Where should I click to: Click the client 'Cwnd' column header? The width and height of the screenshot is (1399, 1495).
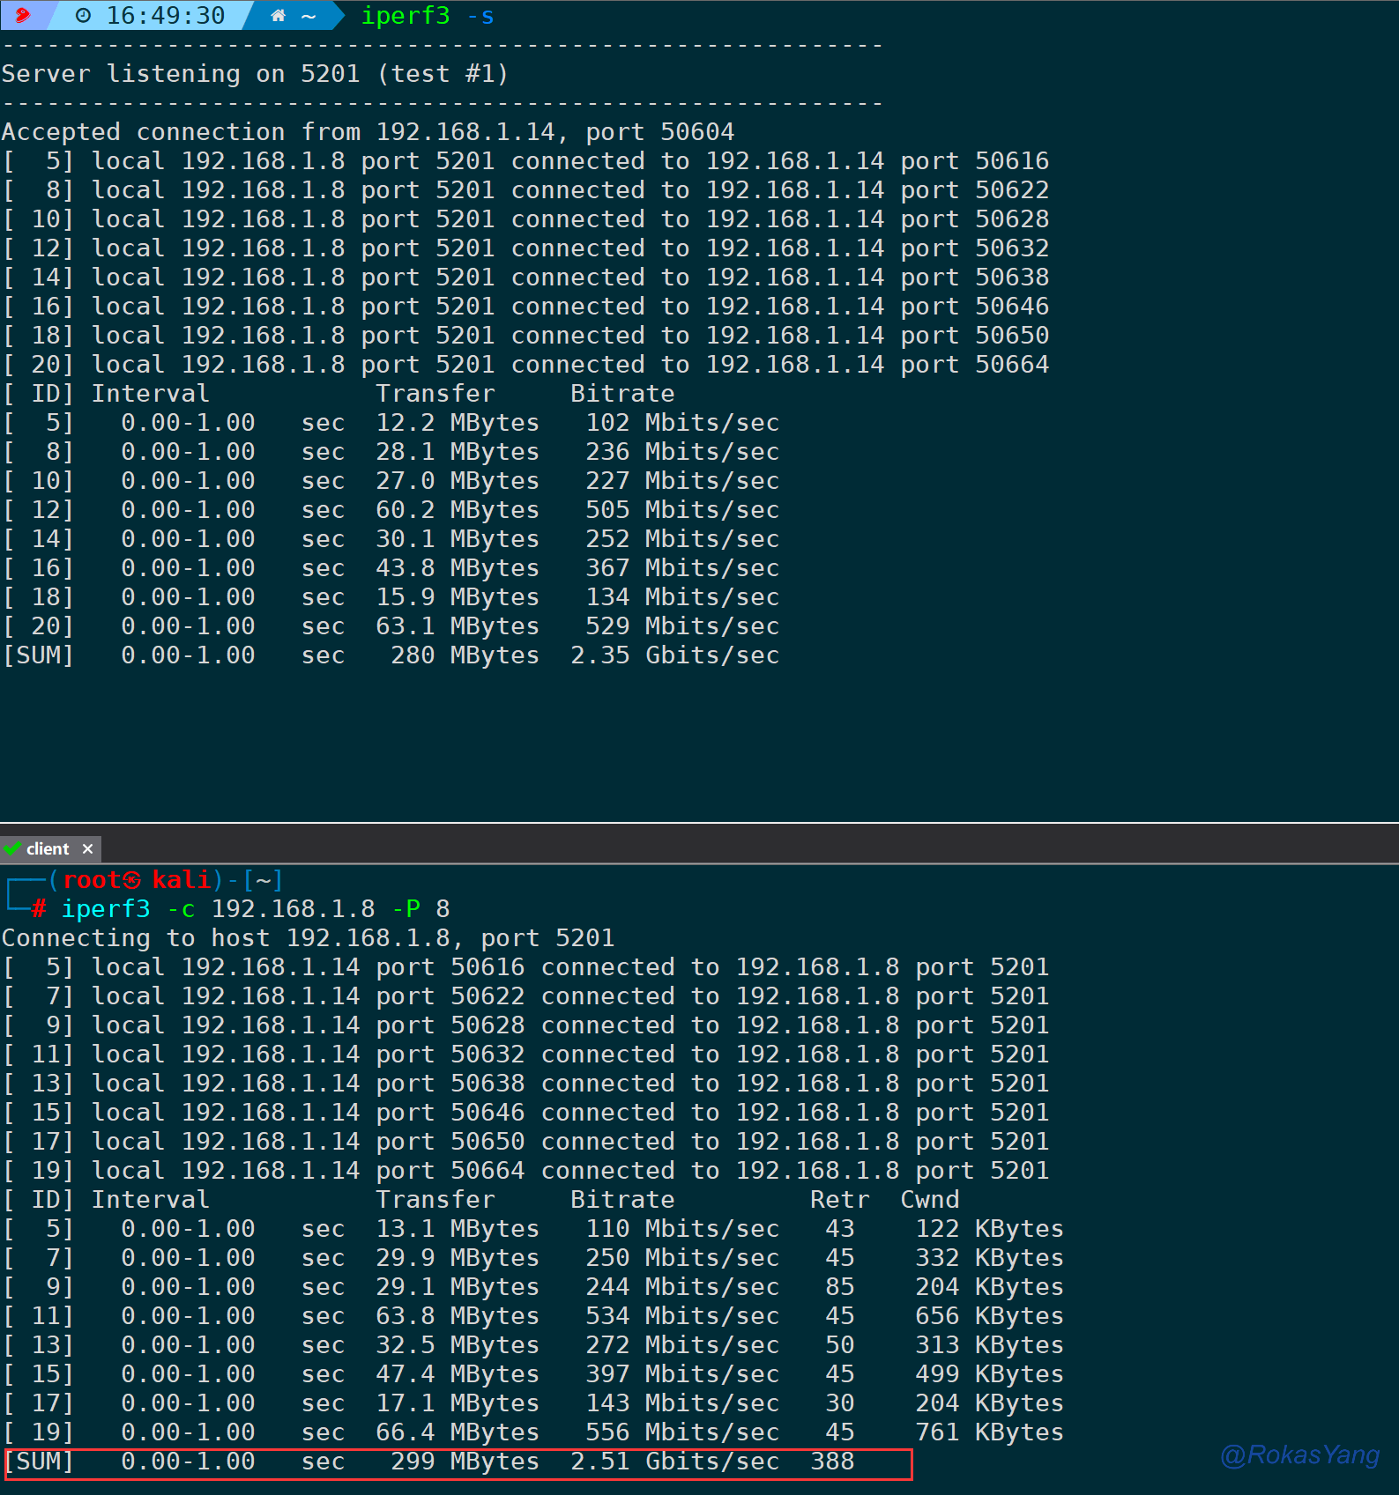coord(929,1199)
